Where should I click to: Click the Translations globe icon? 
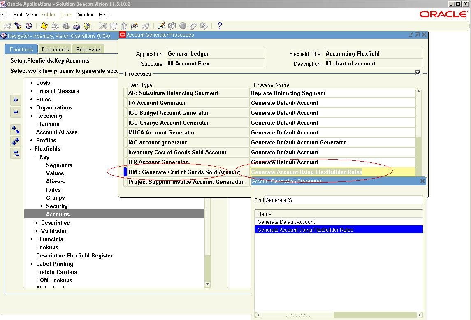tap(183, 26)
